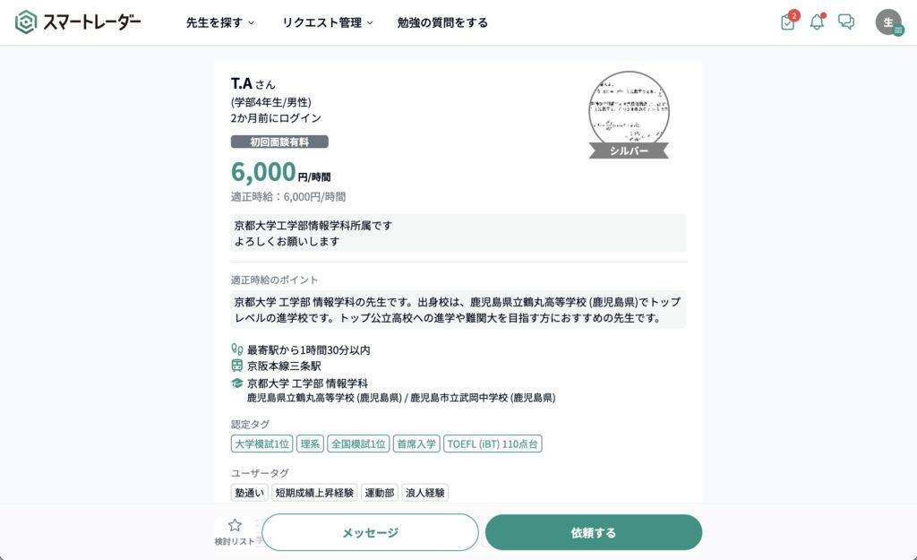Open the user account avatar menu

click(x=888, y=22)
